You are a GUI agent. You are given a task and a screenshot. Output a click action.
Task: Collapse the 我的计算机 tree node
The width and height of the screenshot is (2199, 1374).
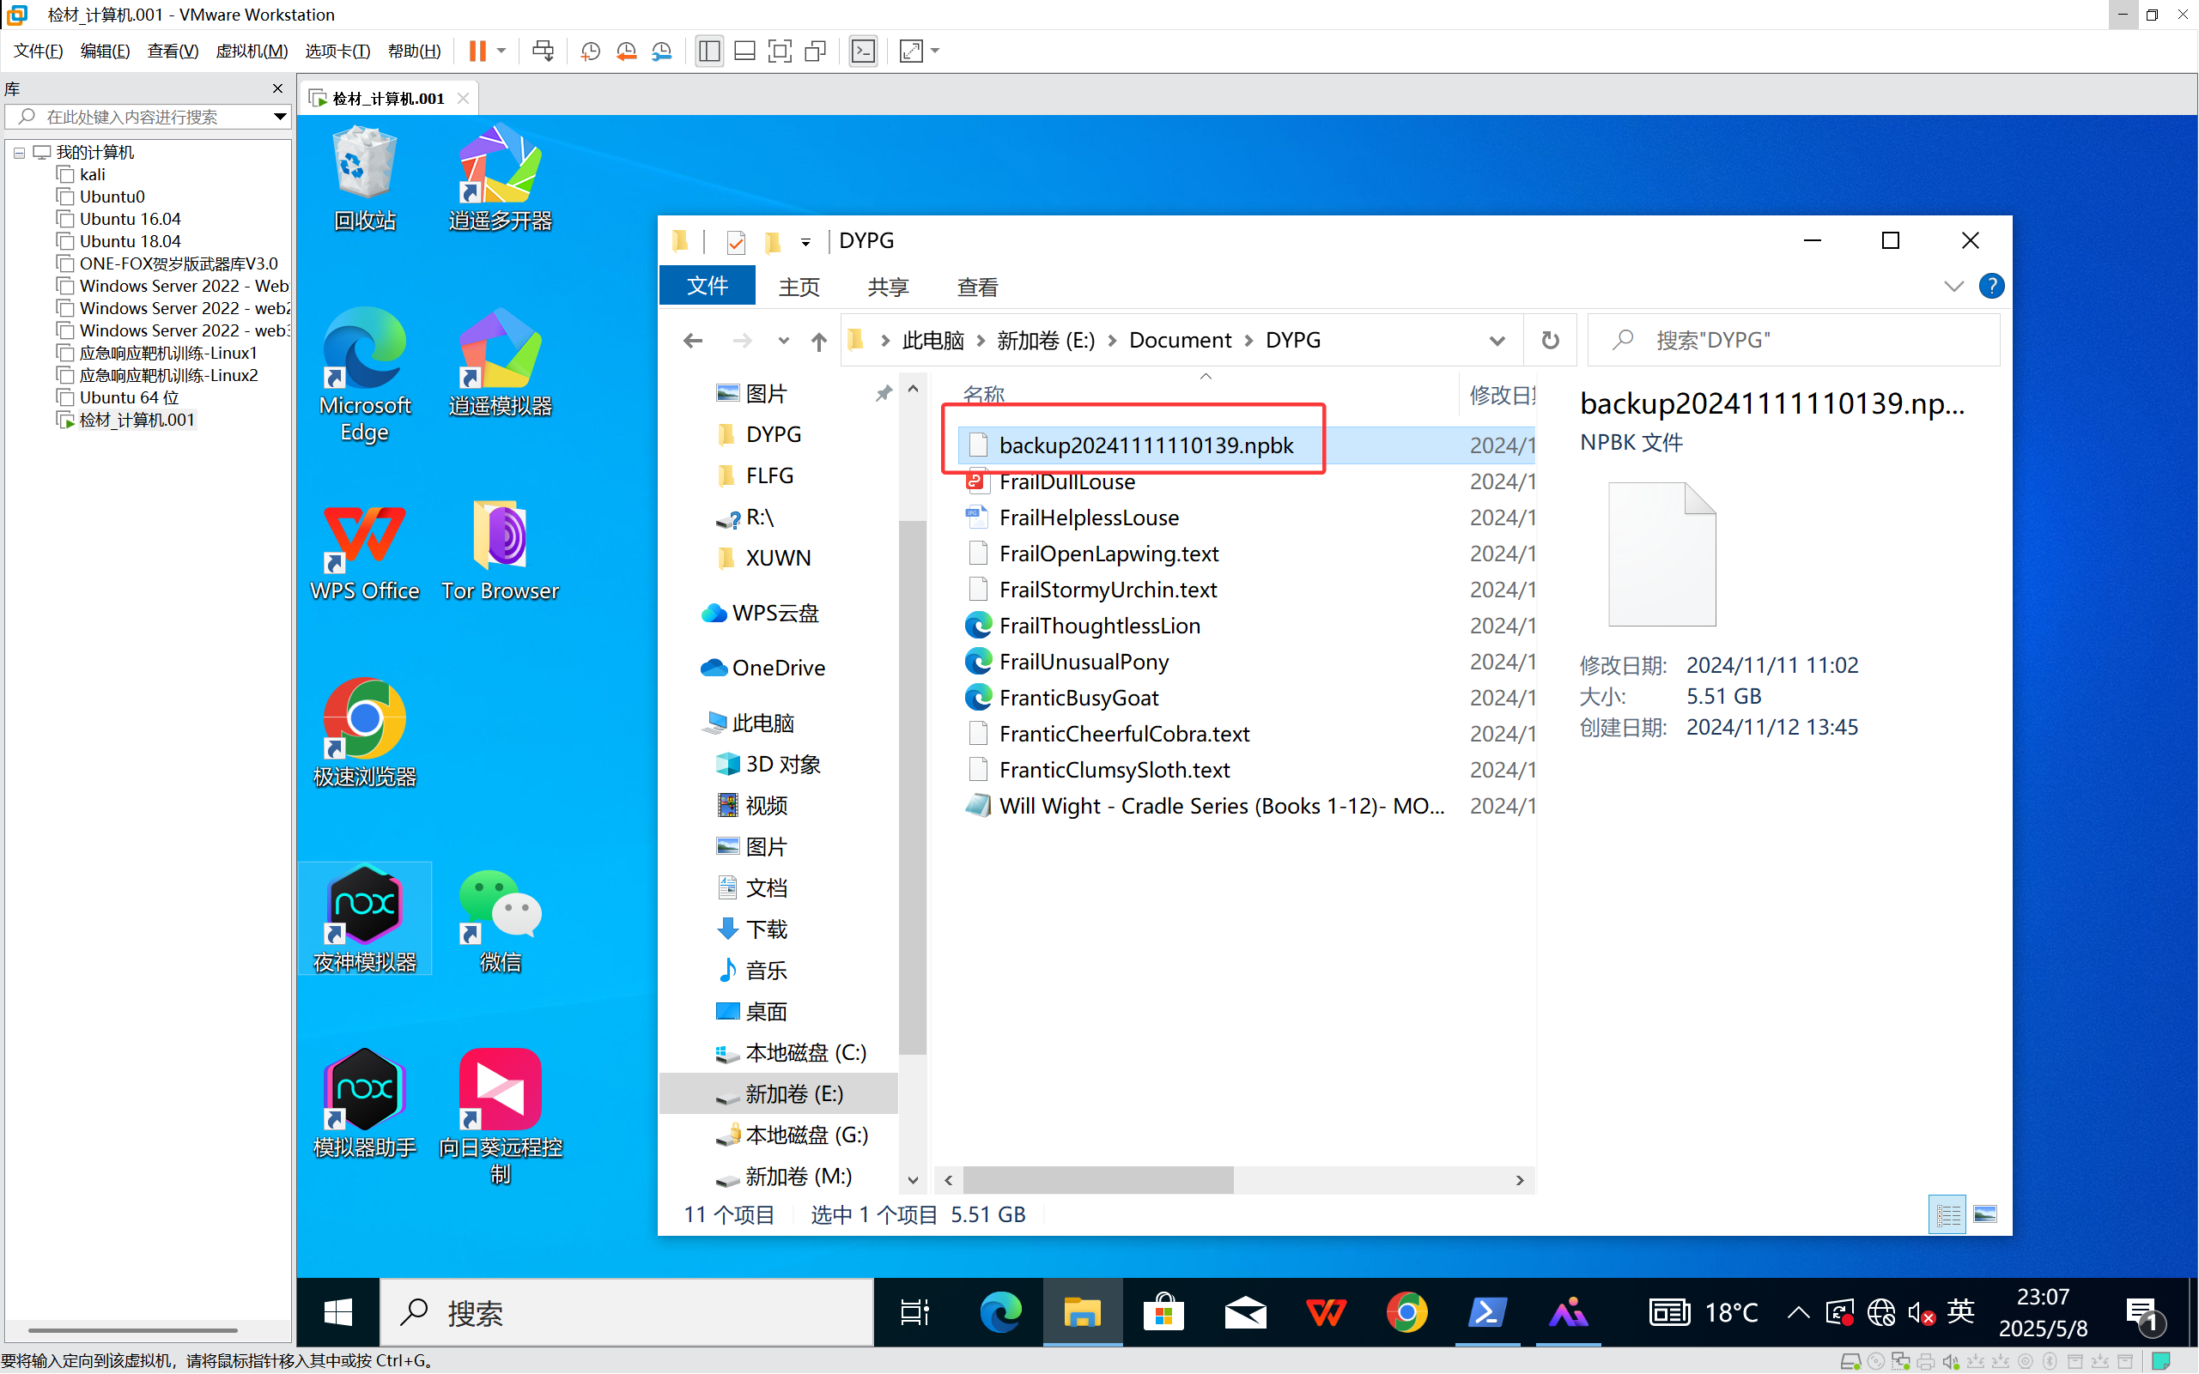pyautogui.click(x=19, y=153)
